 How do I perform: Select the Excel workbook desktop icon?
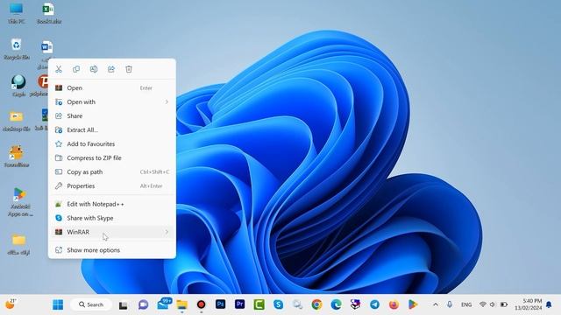[49, 13]
